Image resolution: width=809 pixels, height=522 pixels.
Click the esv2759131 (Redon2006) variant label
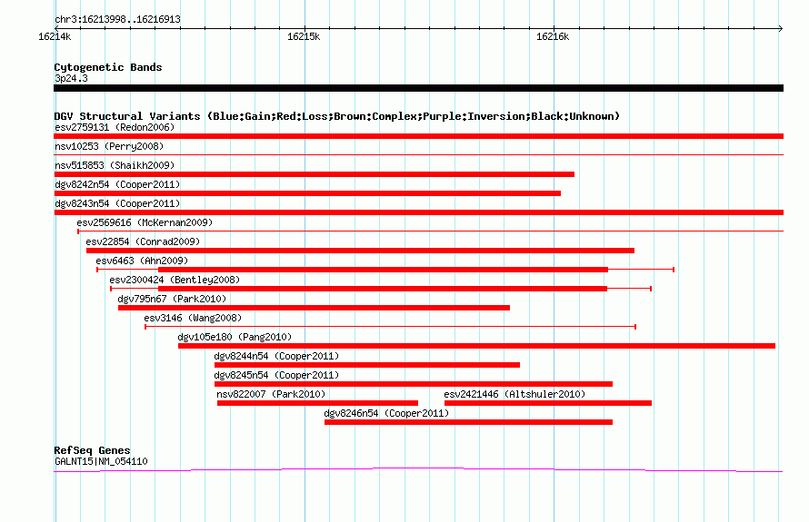[115, 127]
